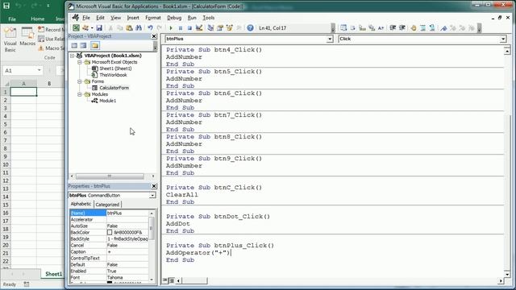Switch to the Alphabetic properties tab
Screen dimensions: 516x290
pyautogui.click(x=81, y=204)
